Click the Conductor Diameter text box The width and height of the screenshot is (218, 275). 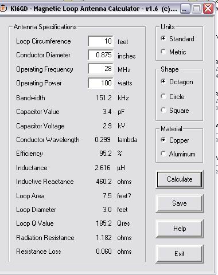click(x=100, y=55)
